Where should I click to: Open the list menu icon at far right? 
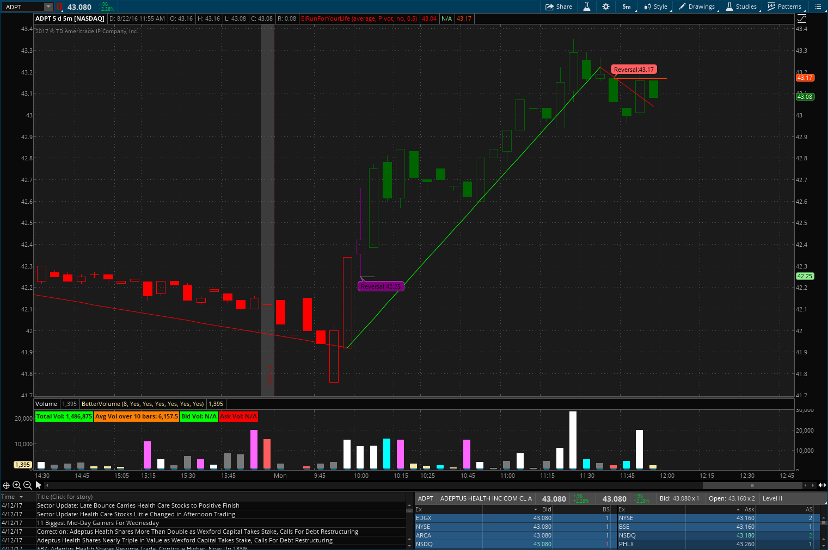click(818, 7)
